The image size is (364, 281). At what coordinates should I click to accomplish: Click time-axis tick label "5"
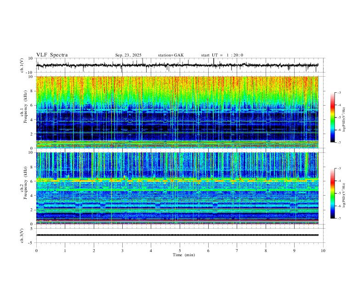[x=180, y=251]
